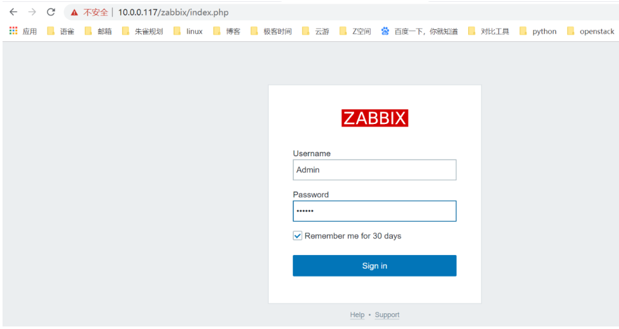Click the browser forward arrow

[32, 12]
